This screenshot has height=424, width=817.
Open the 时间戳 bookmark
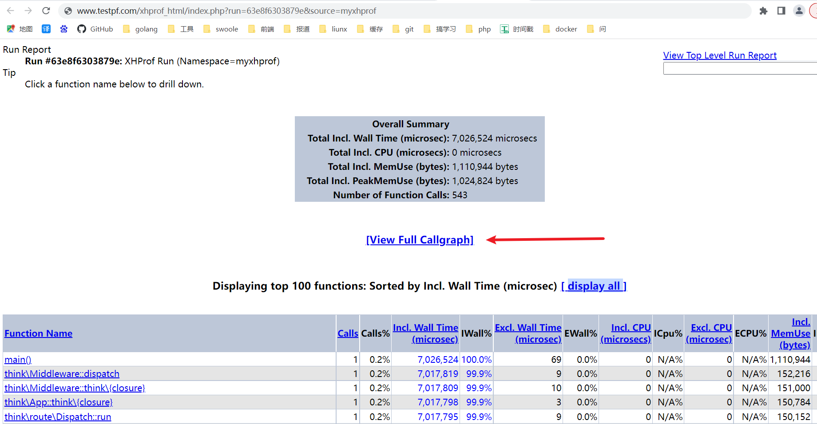pyautogui.click(x=517, y=29)
